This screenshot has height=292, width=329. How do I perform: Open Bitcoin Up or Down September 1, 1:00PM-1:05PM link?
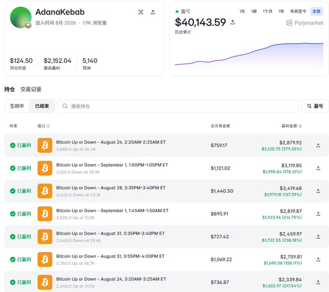(x=112, y=165)
